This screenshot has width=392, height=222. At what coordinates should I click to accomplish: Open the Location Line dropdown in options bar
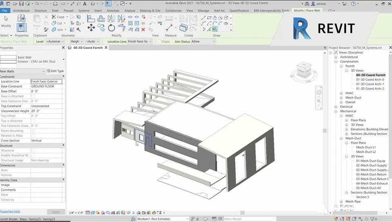(x=140, y=42)
